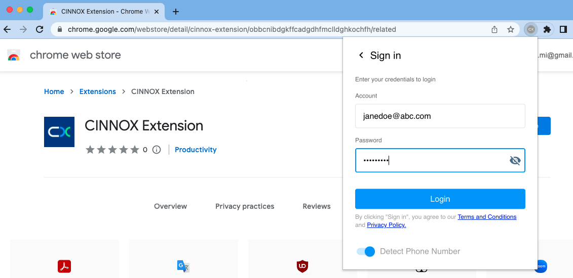Click the browser forward arrow
This screenshot has width=573, height=278.
[23, 29]
